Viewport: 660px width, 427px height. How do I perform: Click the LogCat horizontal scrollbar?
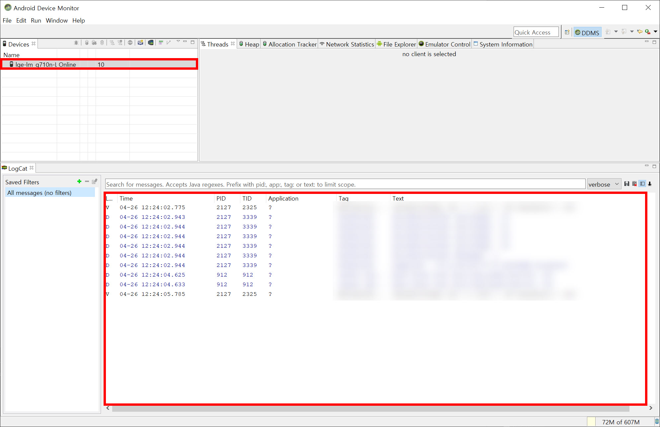(370, 408)
